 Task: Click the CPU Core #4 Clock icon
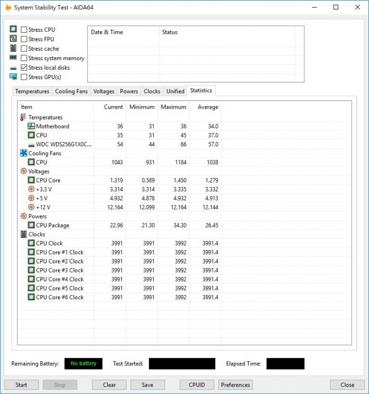[x=31, y=279]
